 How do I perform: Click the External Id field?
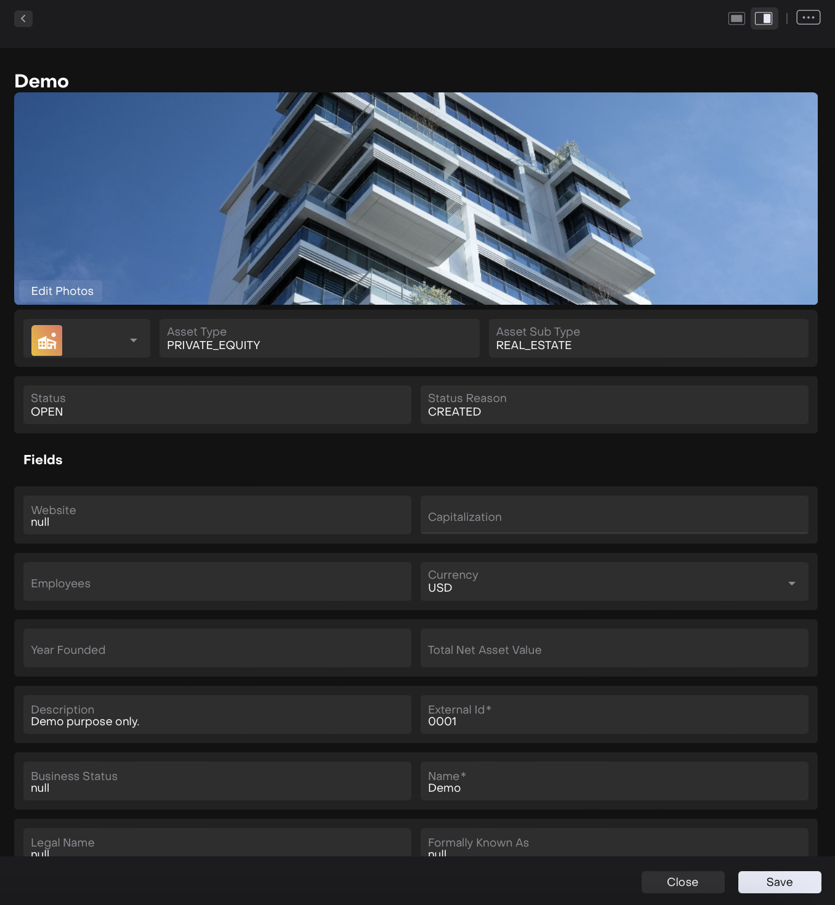pos(613,715)
